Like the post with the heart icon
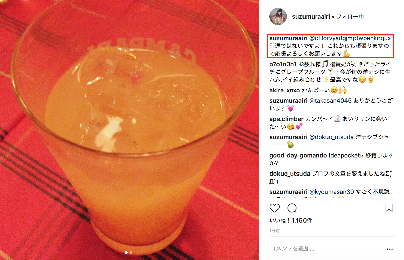This screenshot has height=260, width=404. 274,208
